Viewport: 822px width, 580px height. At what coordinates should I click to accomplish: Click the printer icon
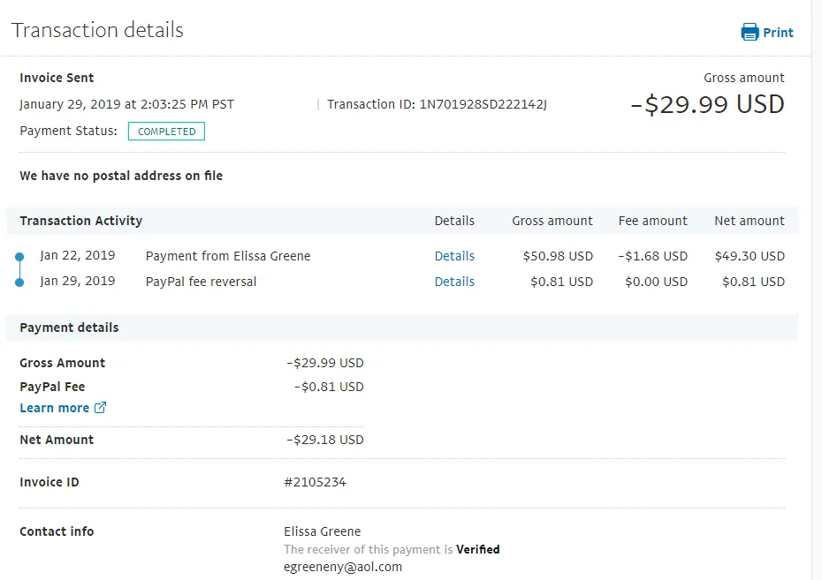(x=750, y=33)
